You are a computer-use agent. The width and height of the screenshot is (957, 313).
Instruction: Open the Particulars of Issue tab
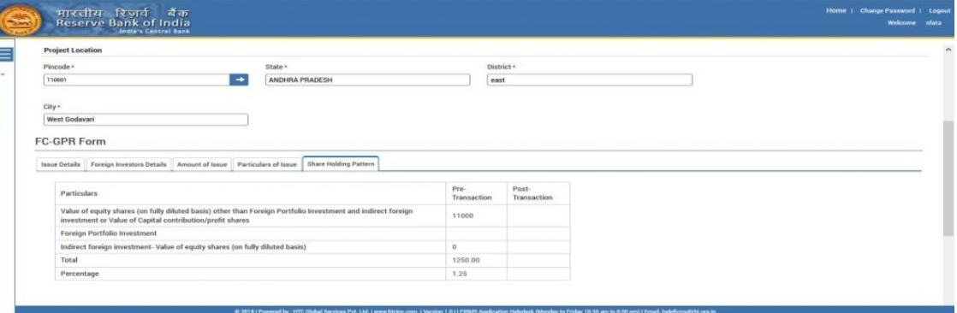click(267, 165)
